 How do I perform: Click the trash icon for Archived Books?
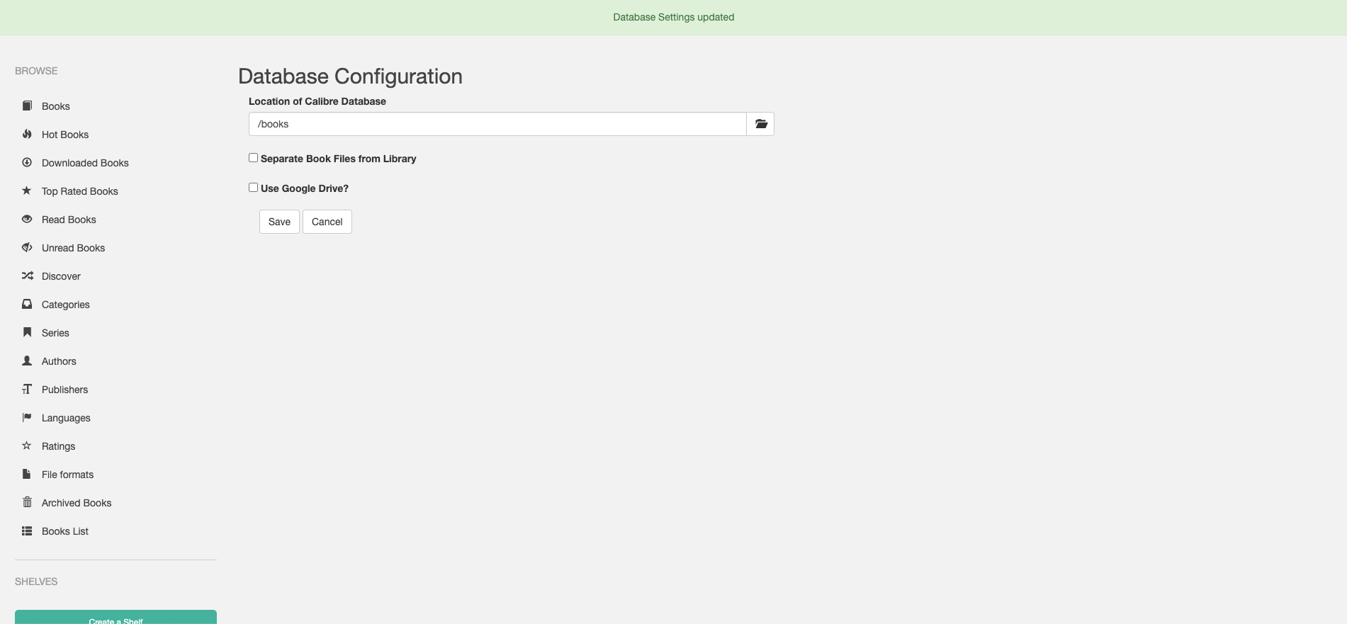27,502
